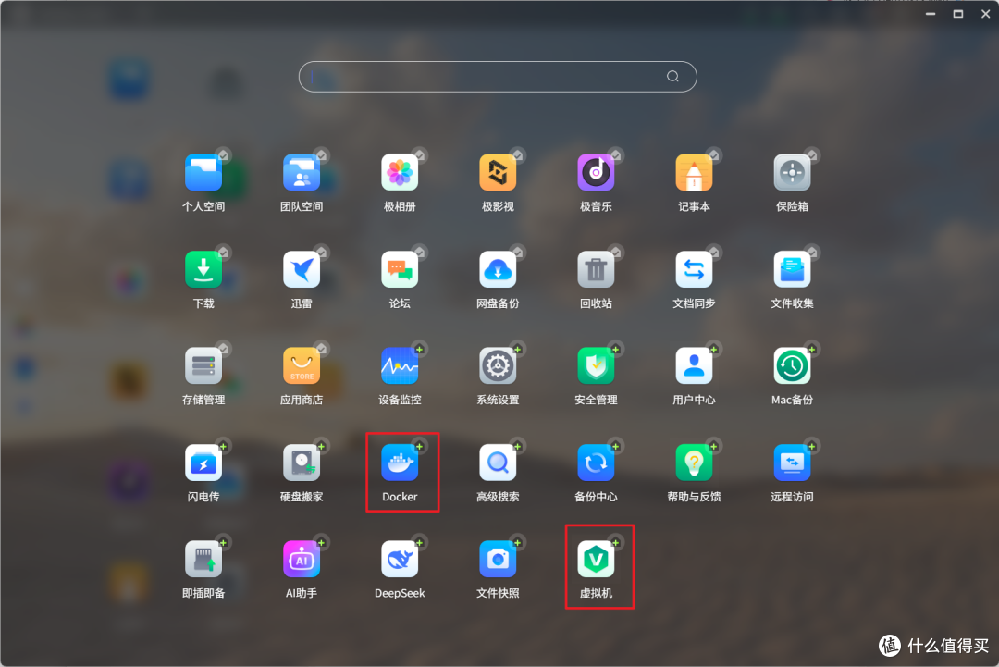999x667 pixels.
Task: Click plus badge on DeepSeek icon
Action: coord(419,543)
